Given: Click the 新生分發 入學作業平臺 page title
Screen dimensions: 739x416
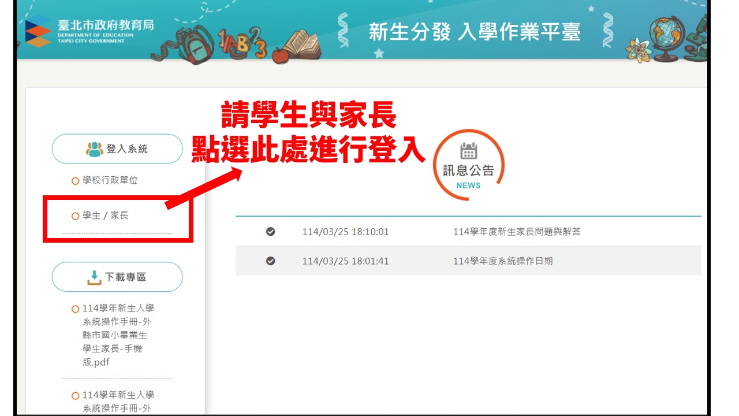Looking at the screenshot, I should pos(475,32).
